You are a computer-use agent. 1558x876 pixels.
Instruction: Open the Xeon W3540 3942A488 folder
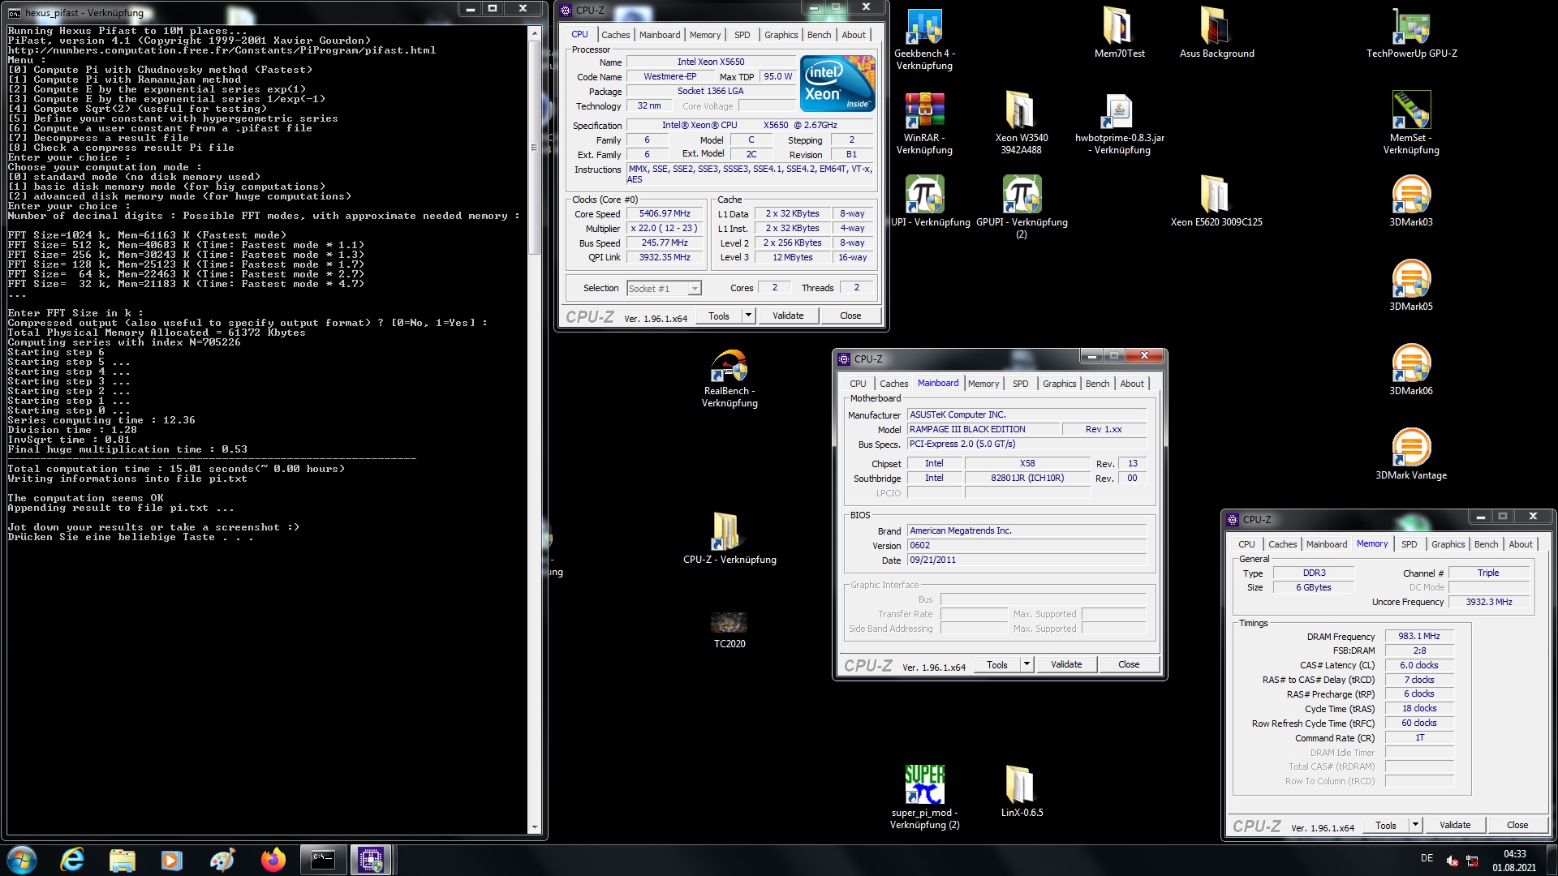click(1022, 123)
